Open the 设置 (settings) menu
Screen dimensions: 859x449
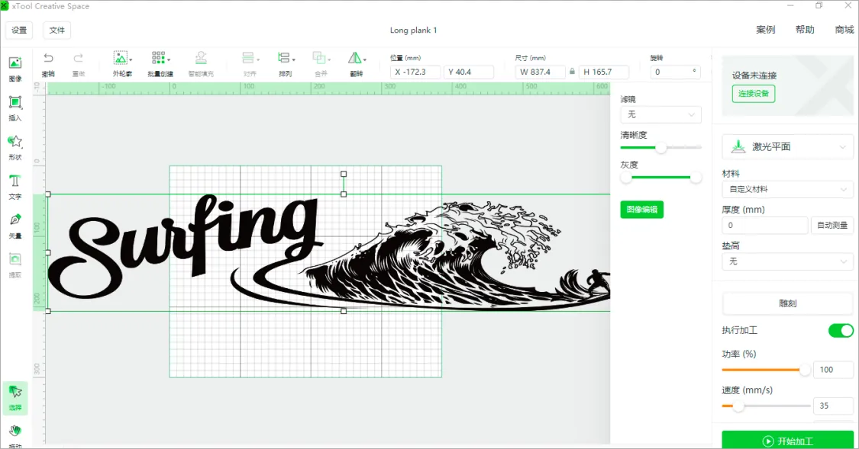point(19,30)
